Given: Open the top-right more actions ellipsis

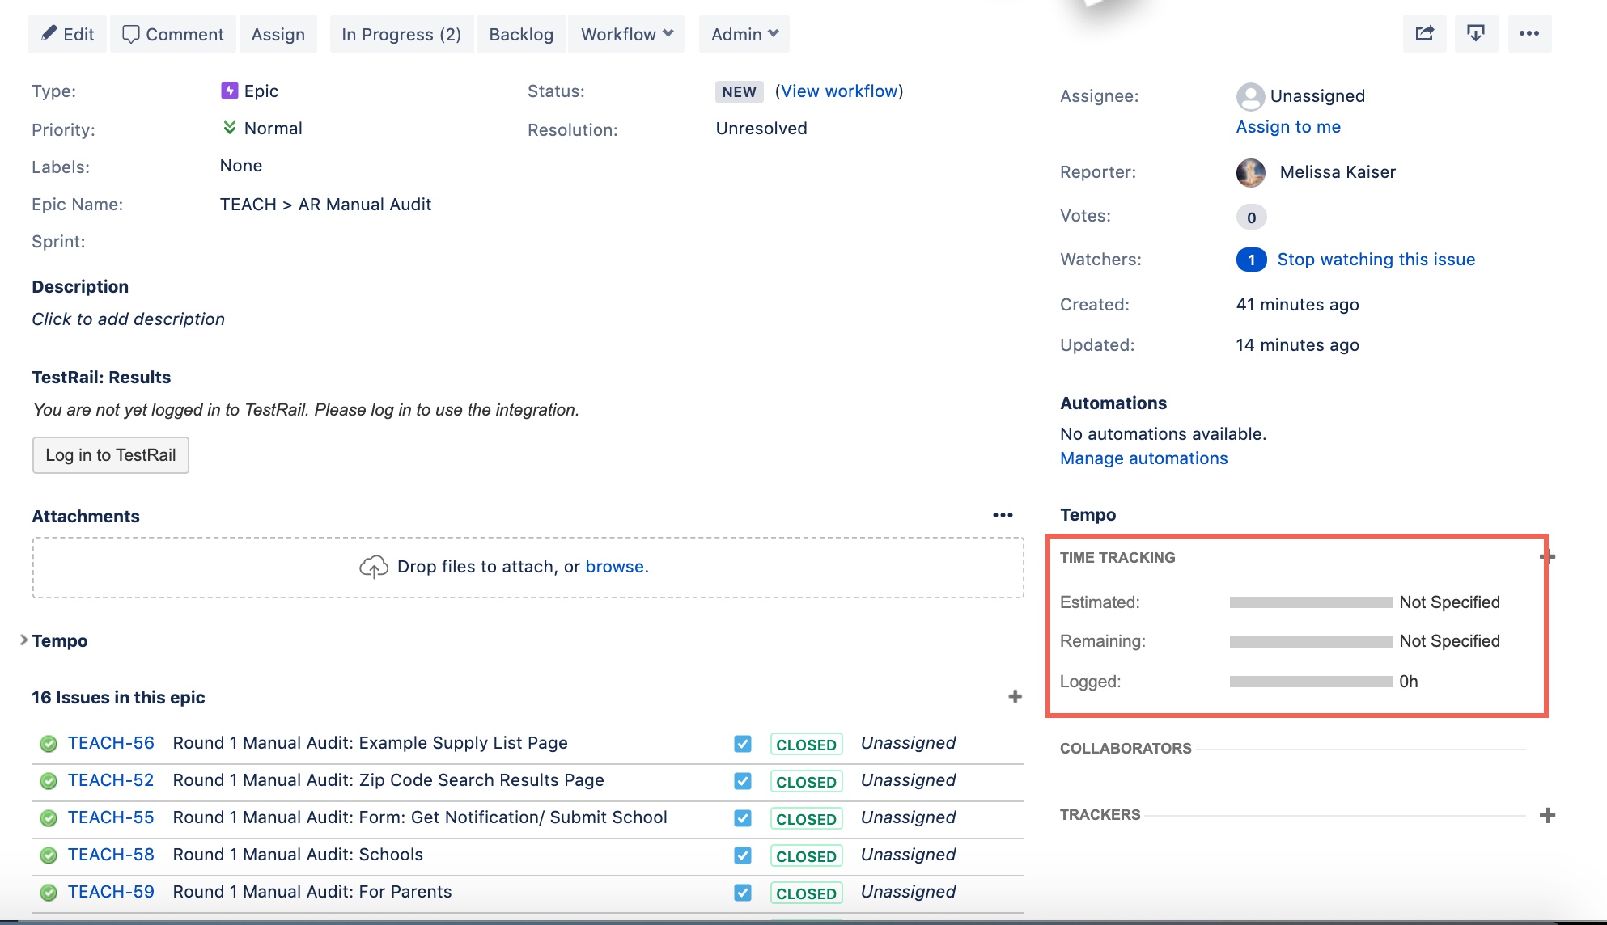Looking at the screenshot, I should pyautogui.click(x=1529, y=34).
